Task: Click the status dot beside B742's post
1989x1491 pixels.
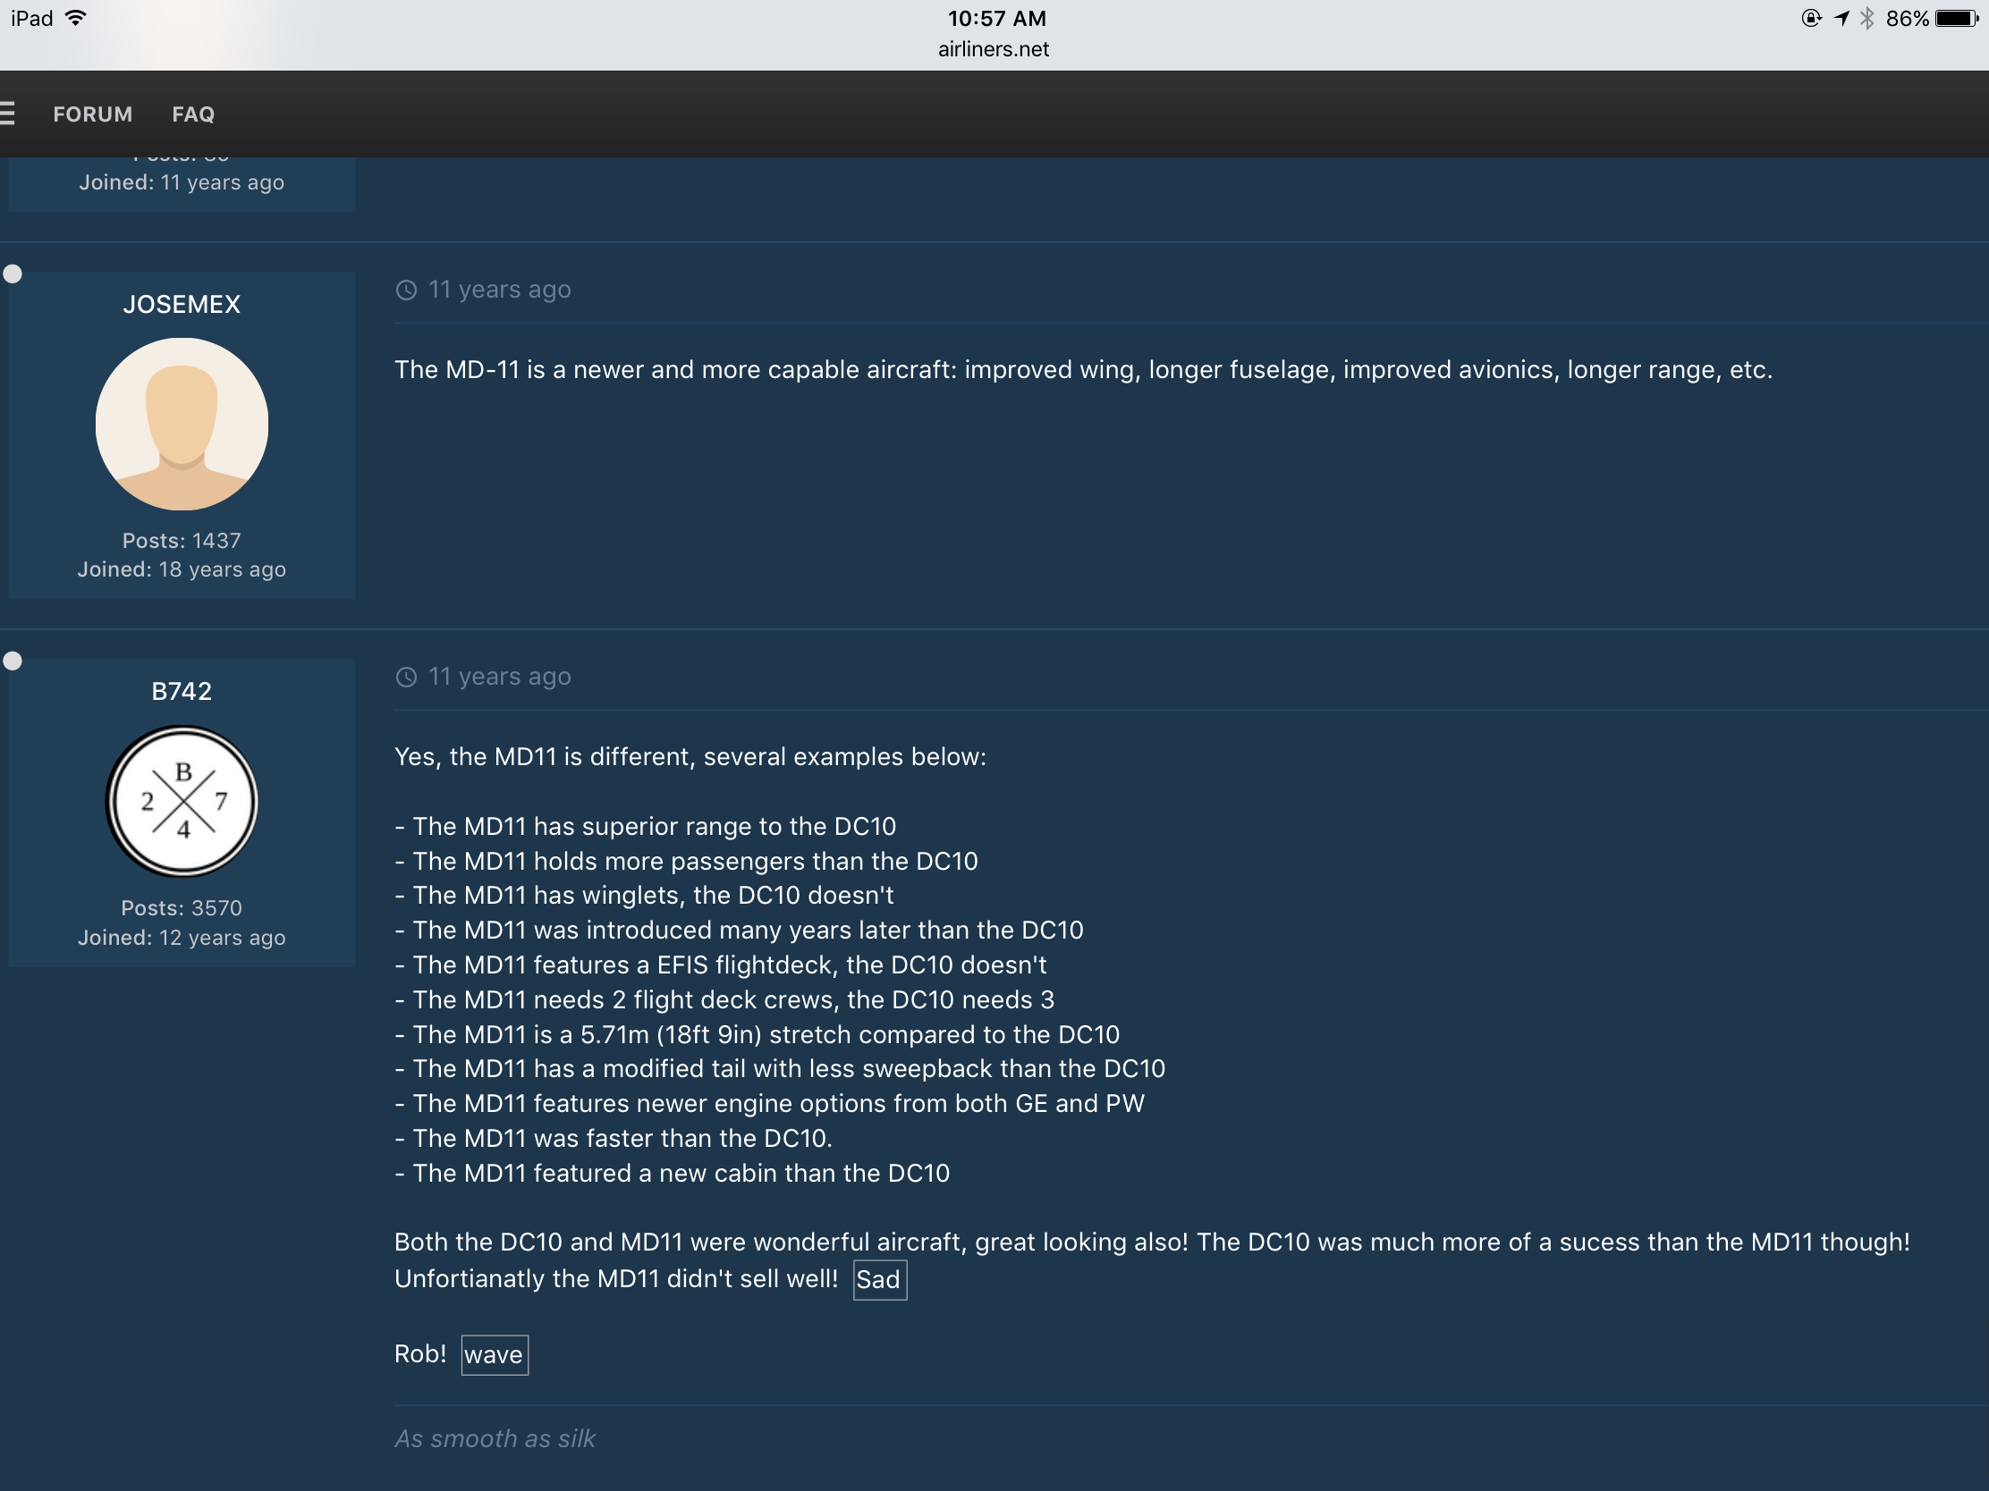Action: 13,661
